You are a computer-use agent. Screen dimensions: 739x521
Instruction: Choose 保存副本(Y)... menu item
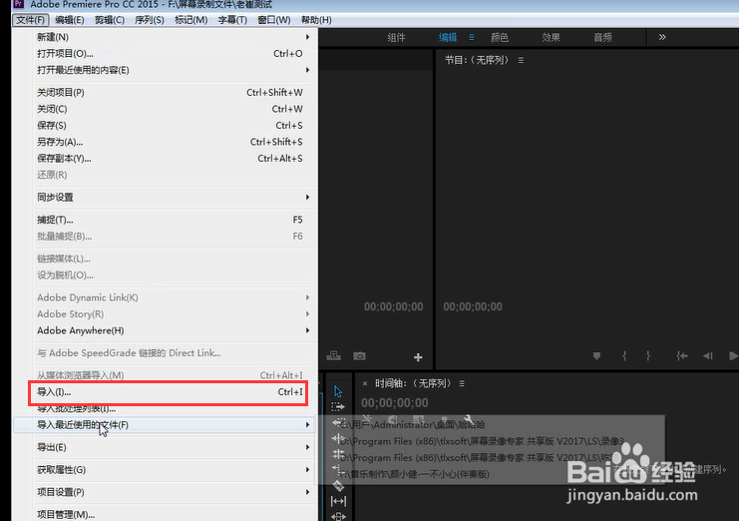click(x=170, y=159)
